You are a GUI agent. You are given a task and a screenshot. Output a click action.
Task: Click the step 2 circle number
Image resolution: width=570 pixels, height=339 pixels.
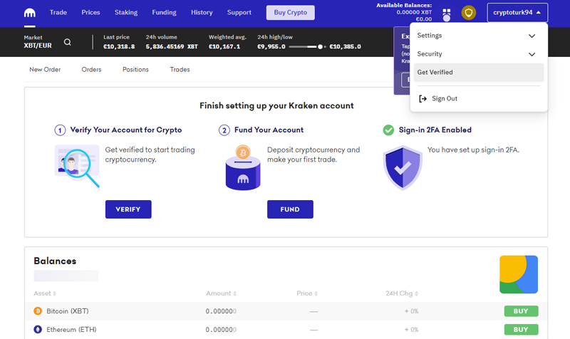click(x=224, y=130)
